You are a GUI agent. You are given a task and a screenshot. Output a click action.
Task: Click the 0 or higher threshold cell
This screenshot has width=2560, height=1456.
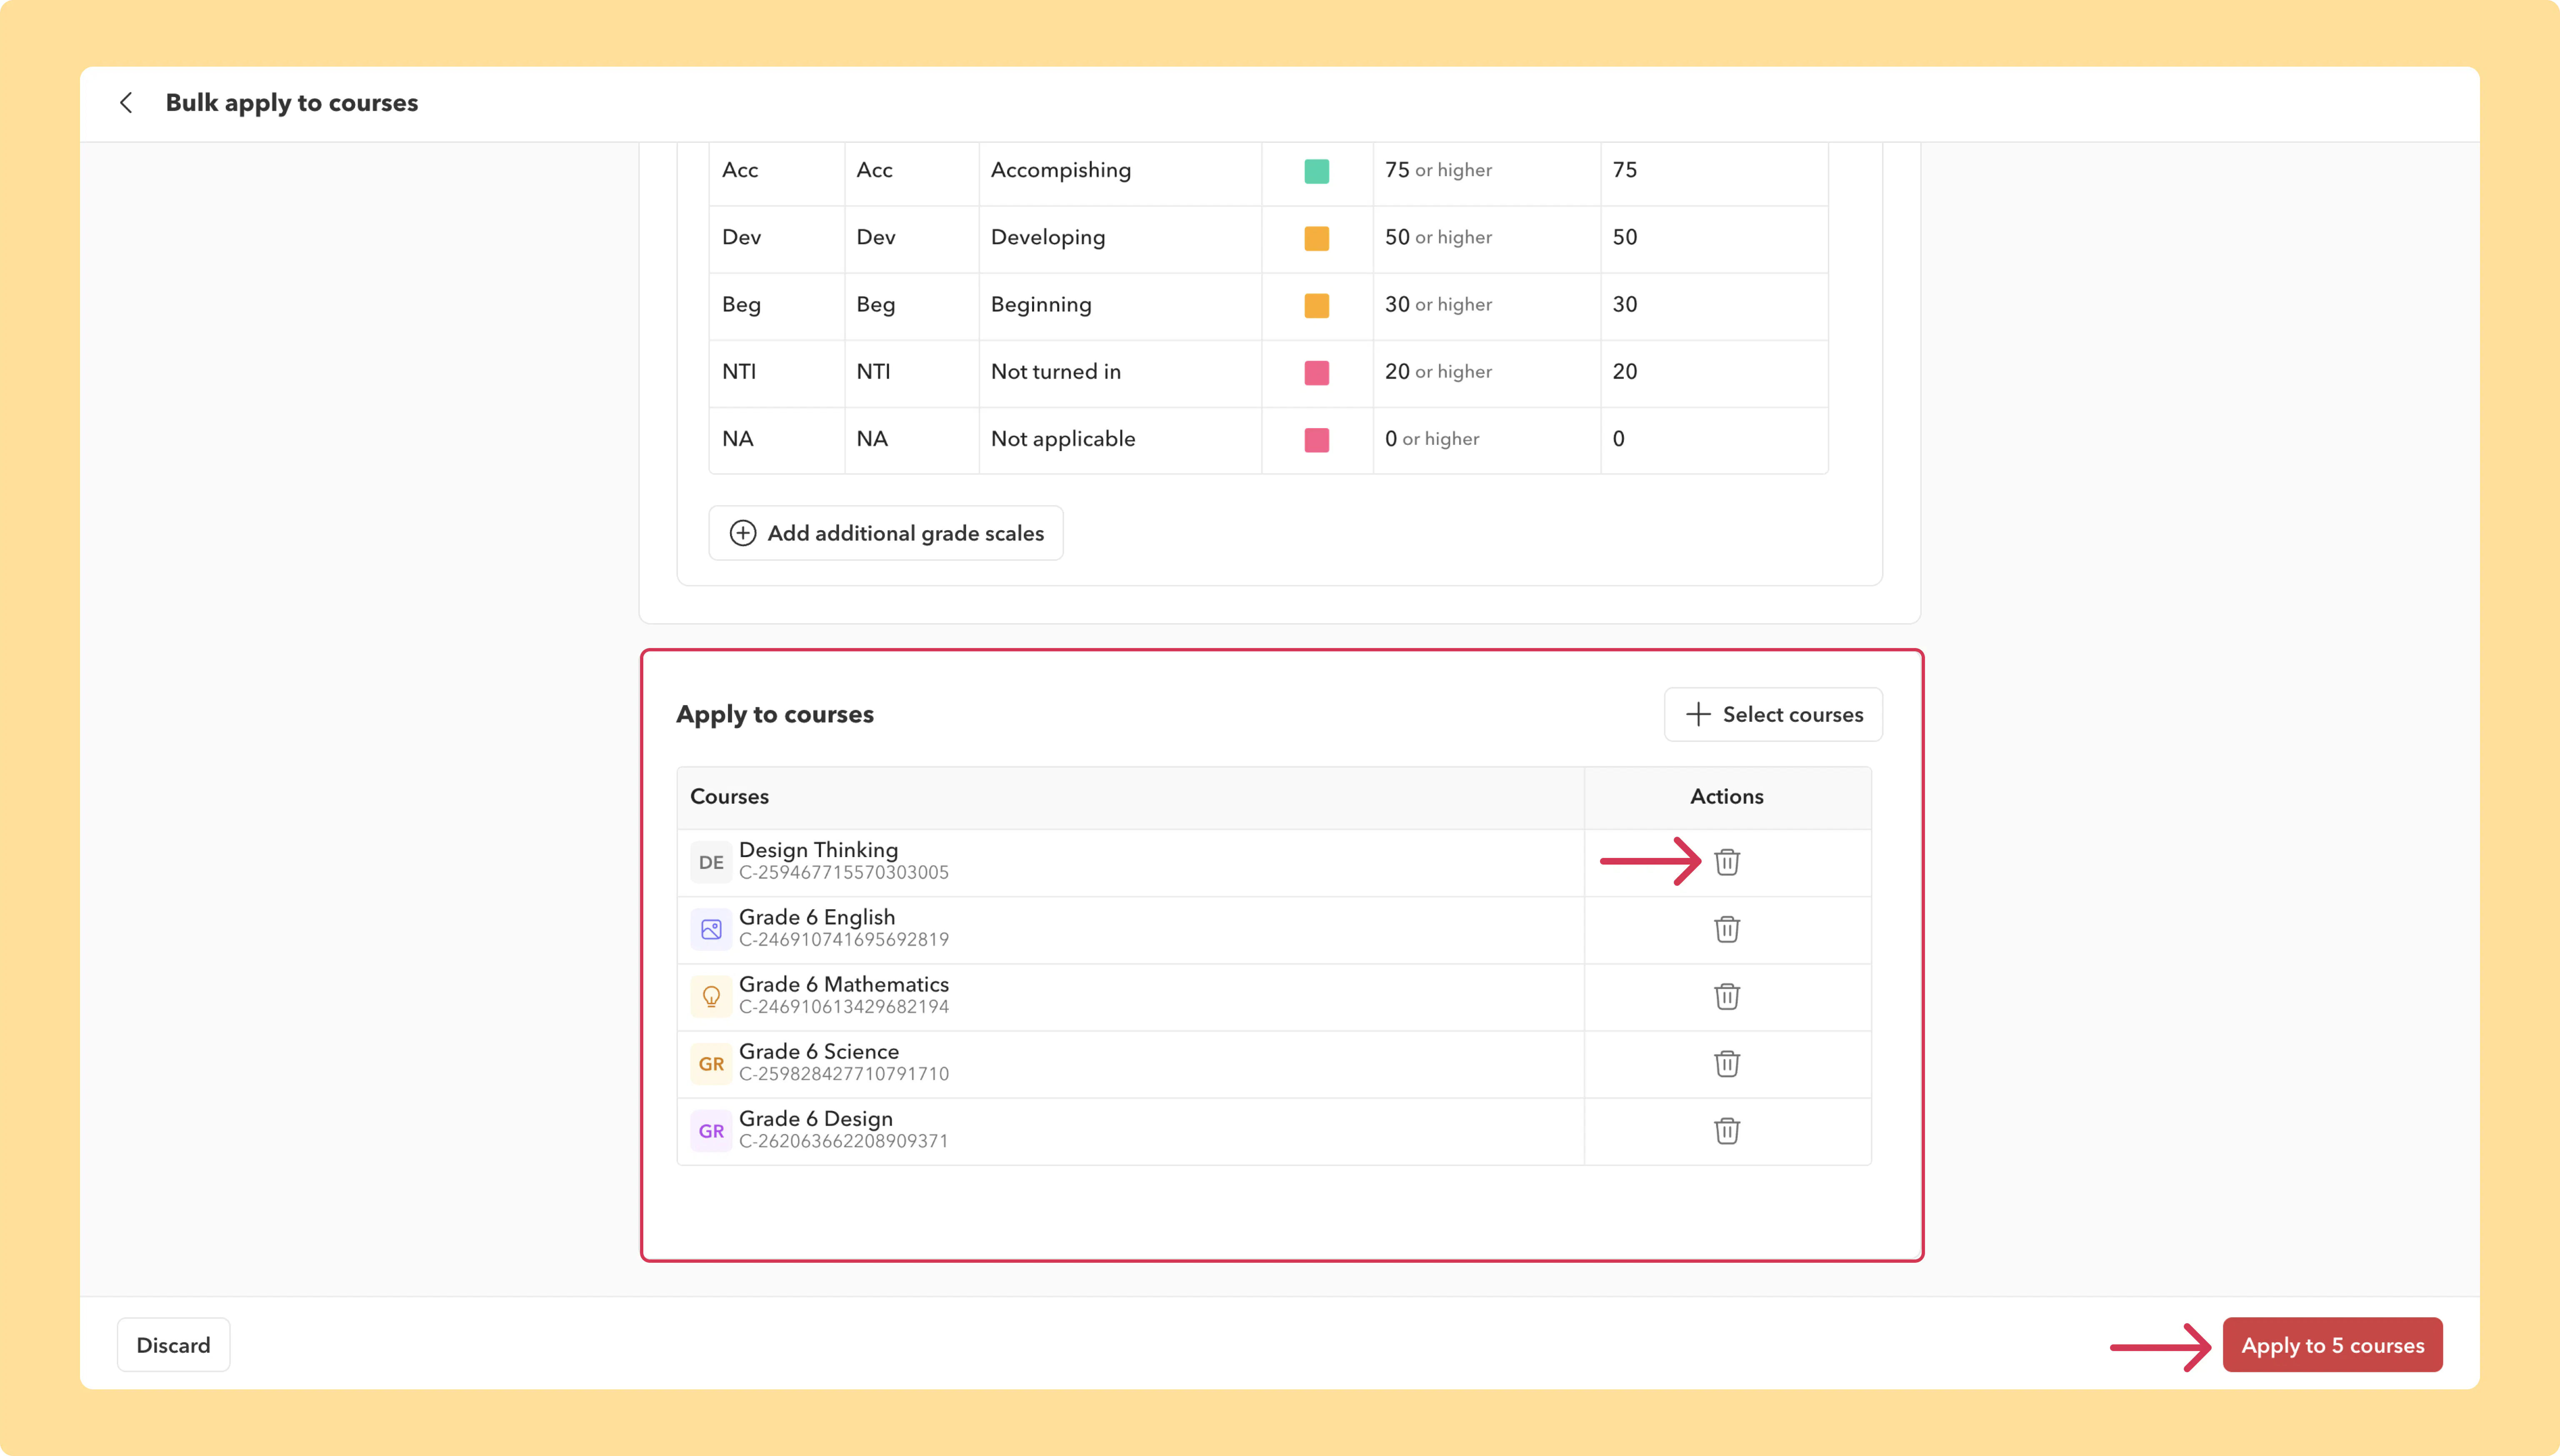(x=1487, y=439)
